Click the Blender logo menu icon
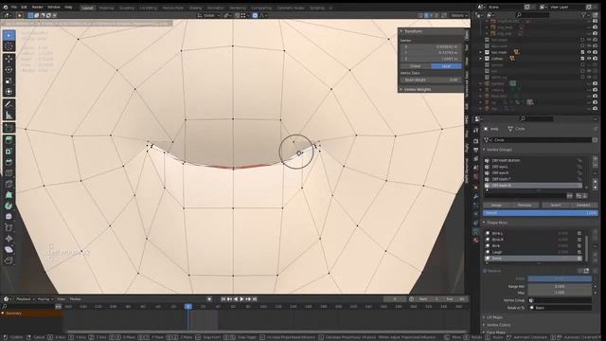Viewport: 606px width, 341px height. tap(5, 7)
